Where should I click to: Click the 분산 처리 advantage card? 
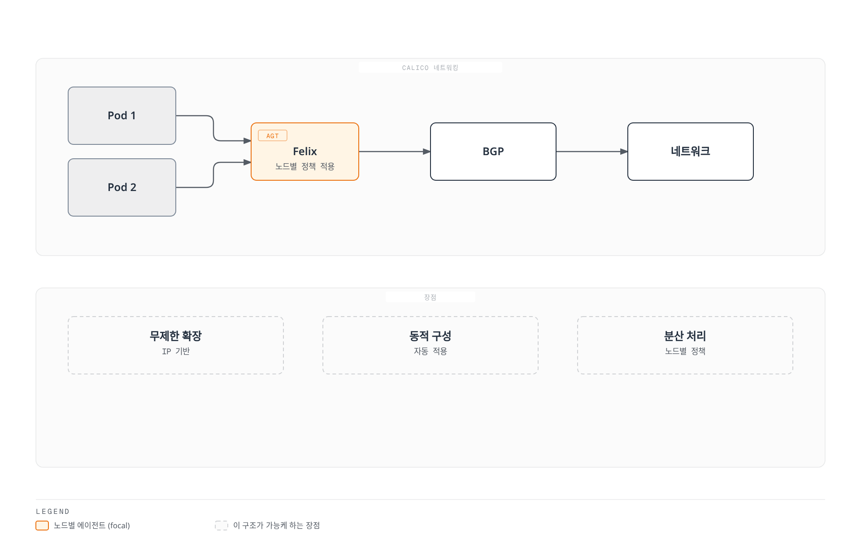(x=685, y=345)
